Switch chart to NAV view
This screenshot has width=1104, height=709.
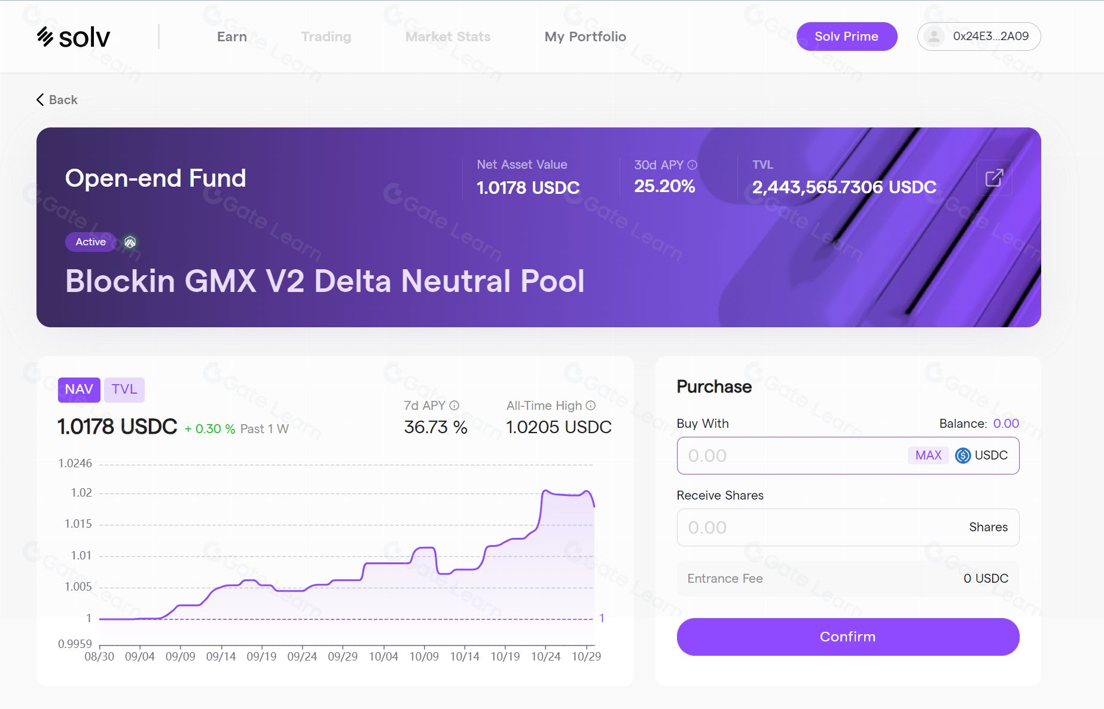[x=79, y=390]
